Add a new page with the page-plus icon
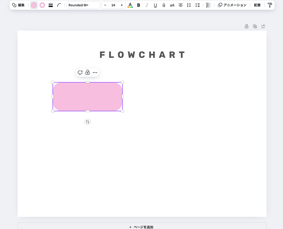Image resolution: width=283 pixels, height=229 pixels. pyautogui.click(x=263, y=26)
